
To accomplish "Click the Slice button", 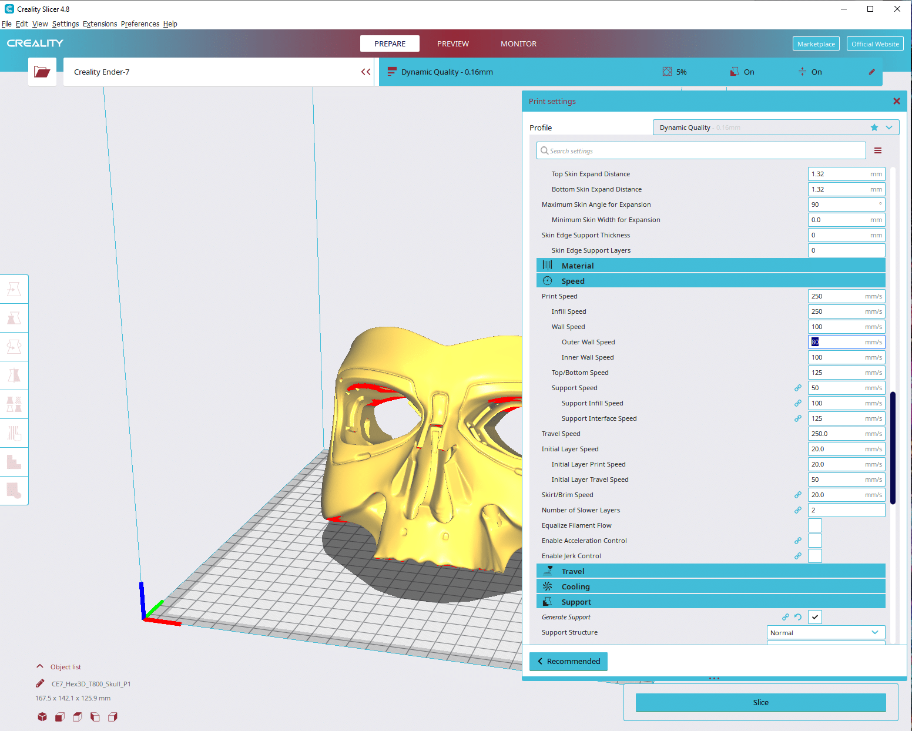I will (x=760, y=702).
